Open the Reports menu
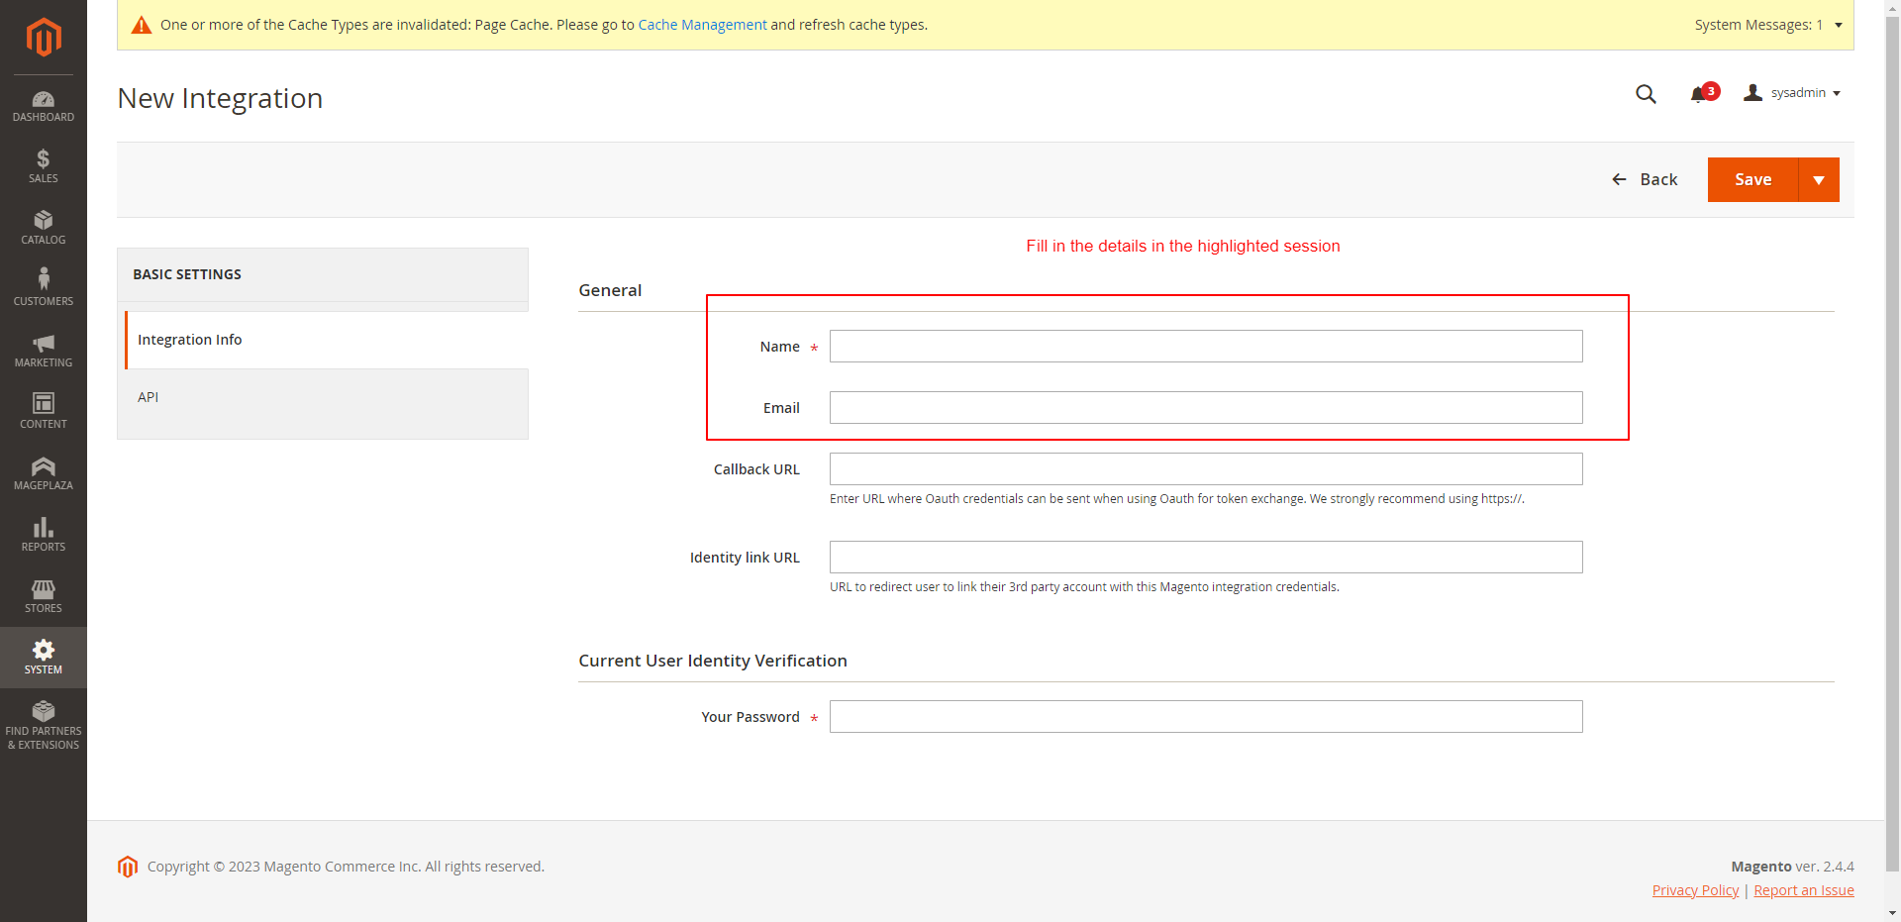 point(44,535)
